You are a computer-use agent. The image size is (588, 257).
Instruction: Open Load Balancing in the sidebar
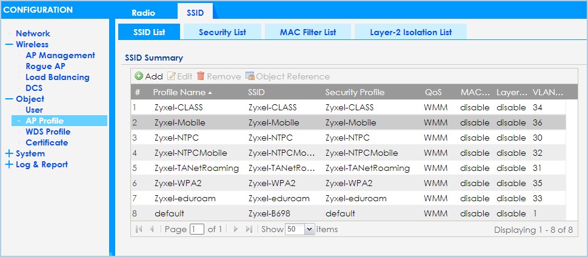(58, 78)
